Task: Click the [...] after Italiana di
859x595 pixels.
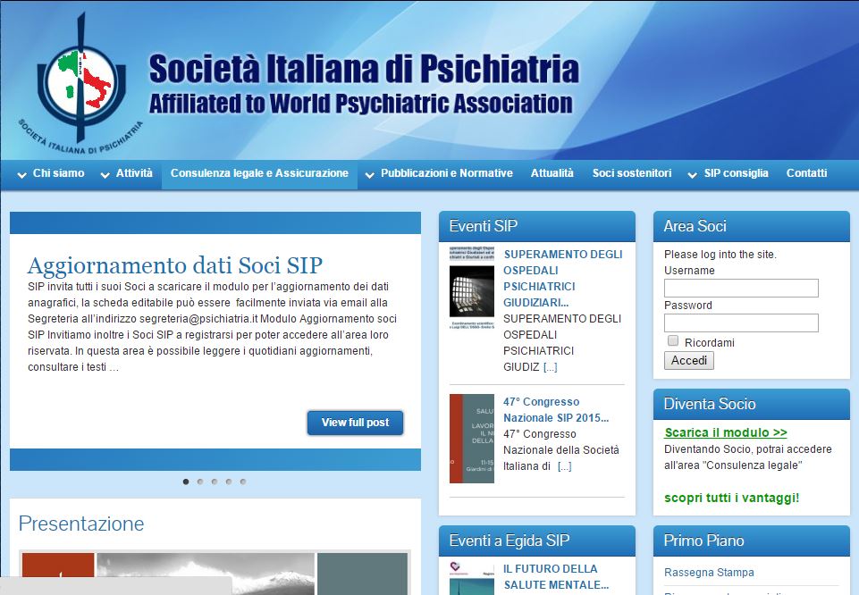Action: (x=564, y=466)
